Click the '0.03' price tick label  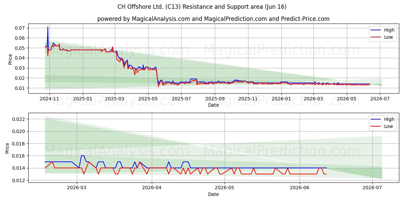(x=20, y=68)
